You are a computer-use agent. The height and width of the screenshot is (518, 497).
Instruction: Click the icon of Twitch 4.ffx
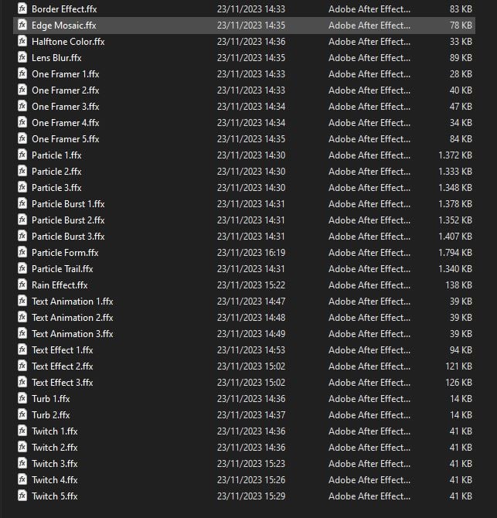click(x=22, y=479)
